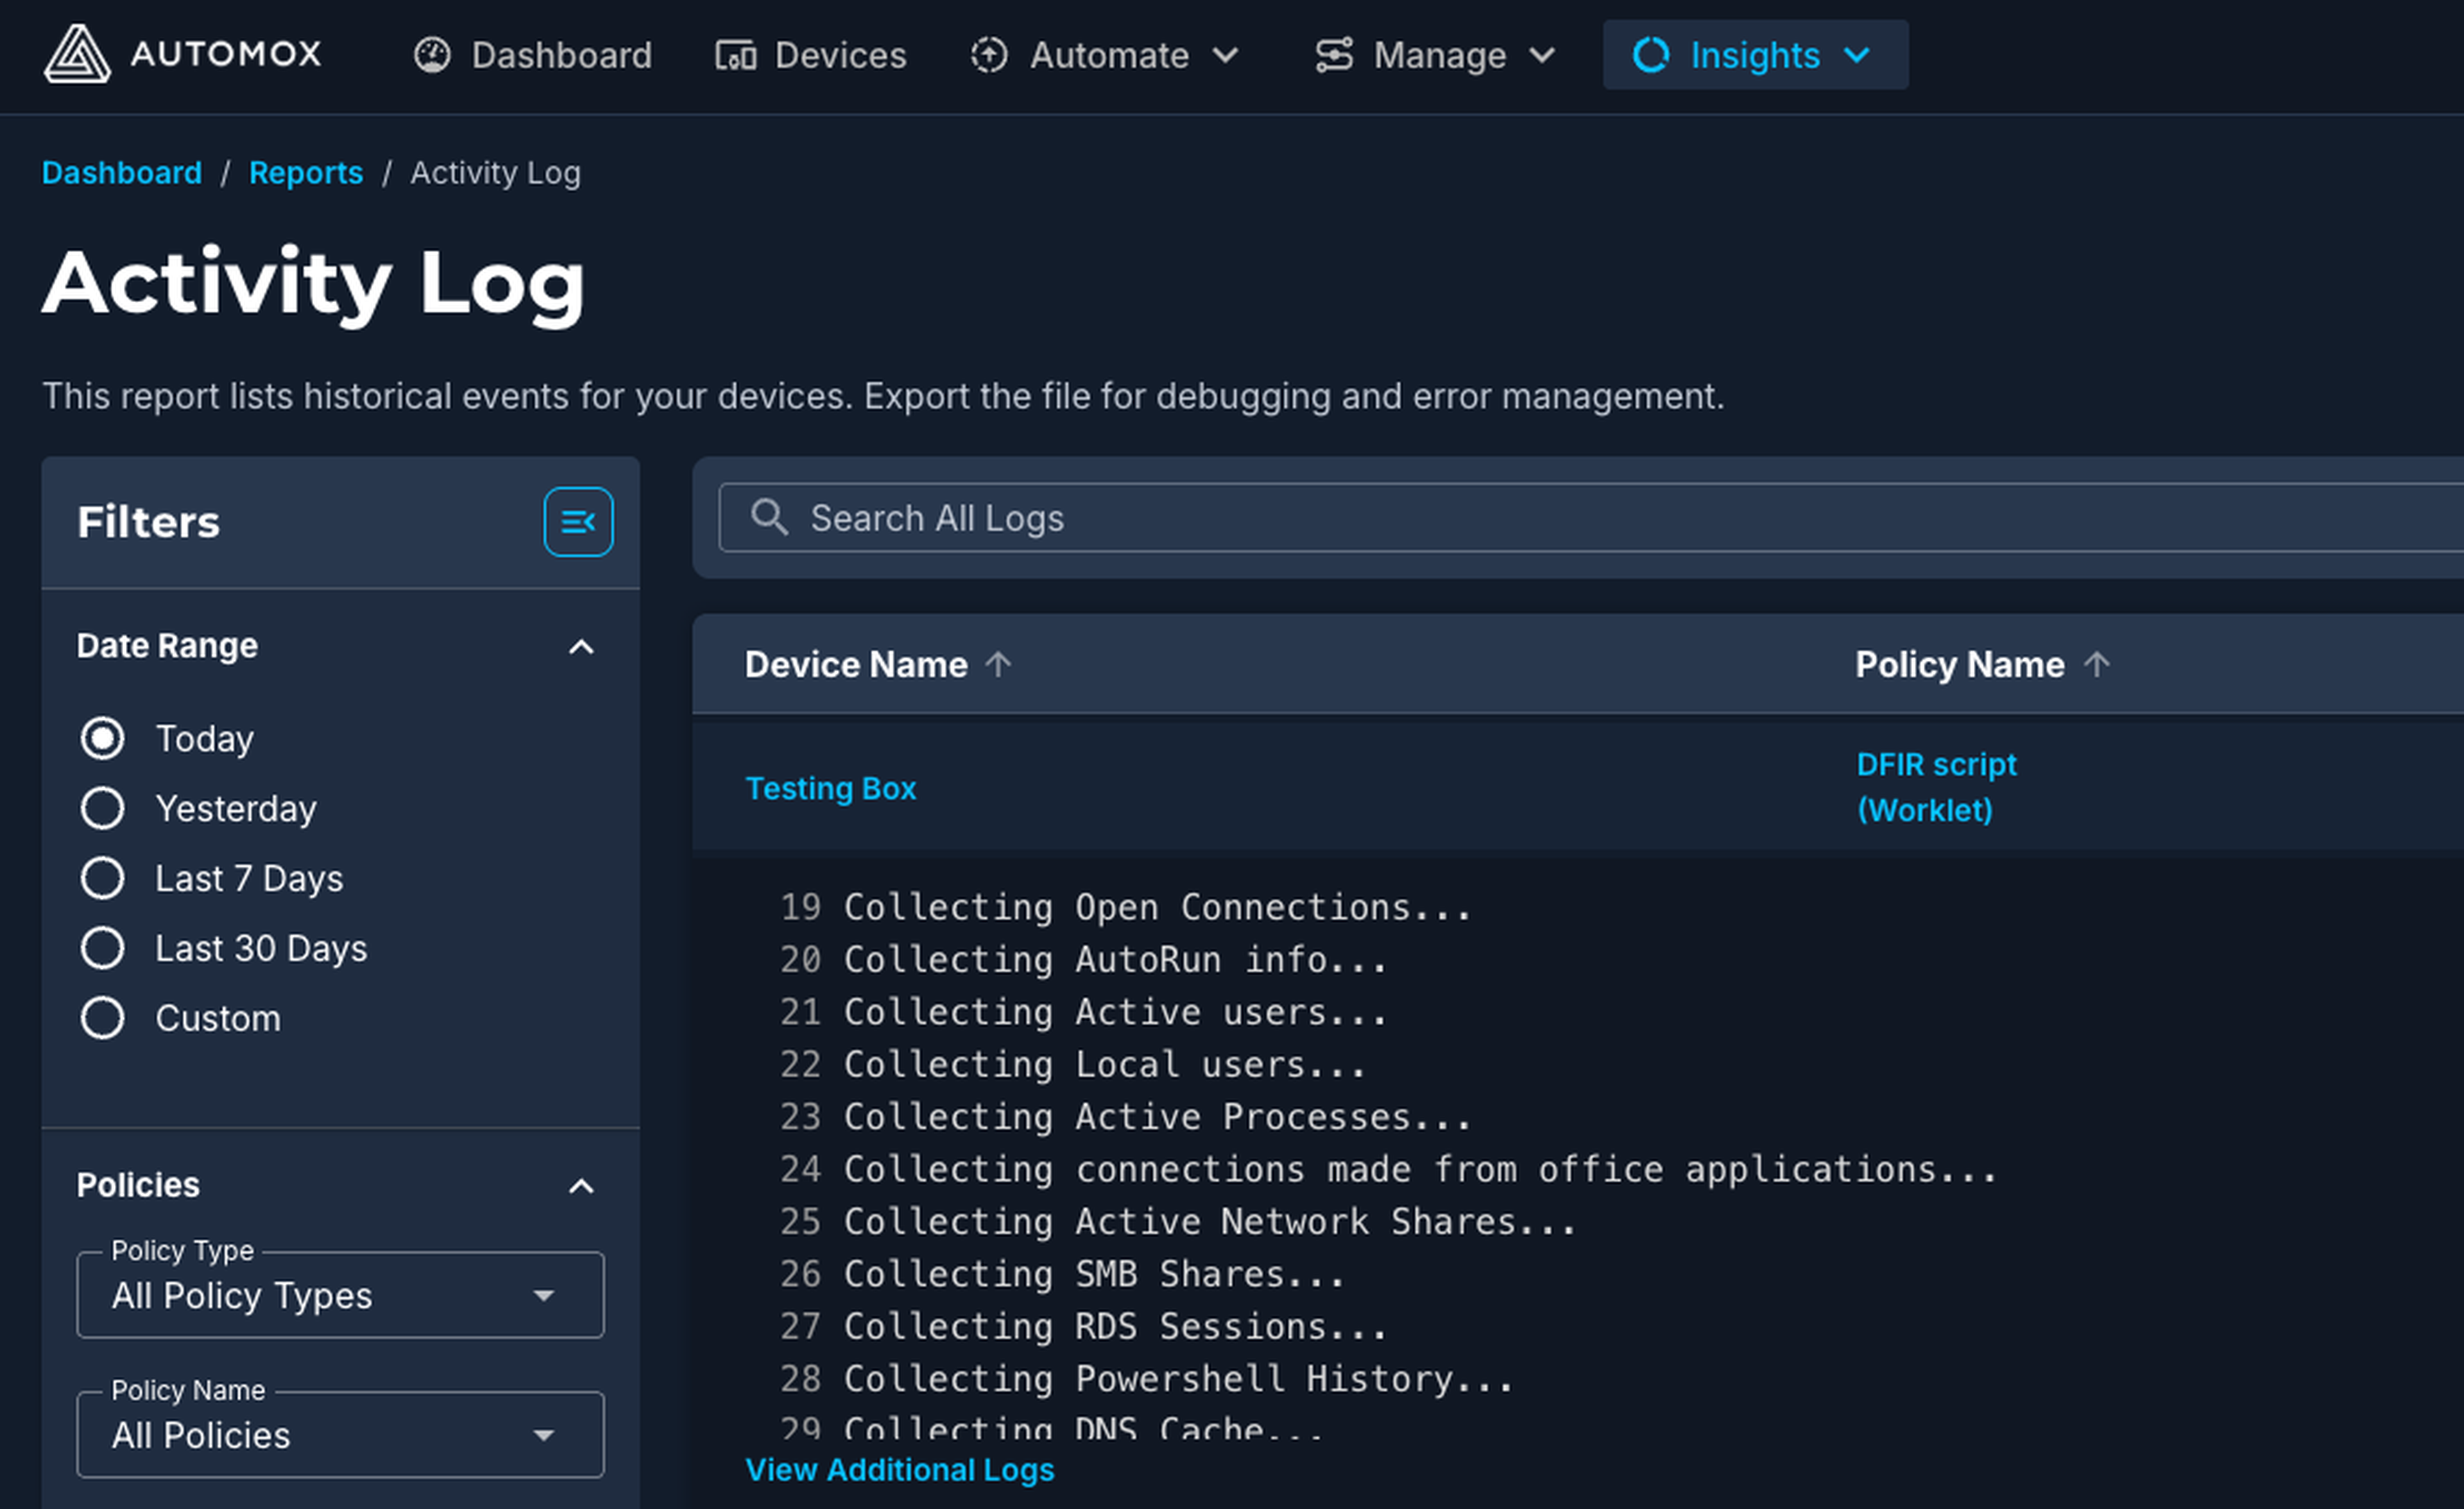Click log line 'Collecting SMB Shares...'
The height and width of the screenshot is (1509, 2464).
click(x=1094, y=1274)
